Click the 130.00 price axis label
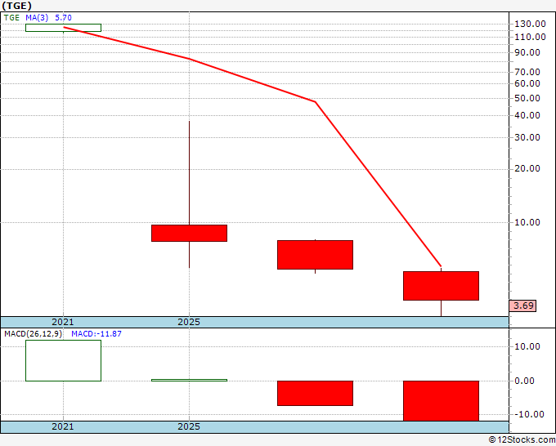556x446 pixels. tap(530, 24)
